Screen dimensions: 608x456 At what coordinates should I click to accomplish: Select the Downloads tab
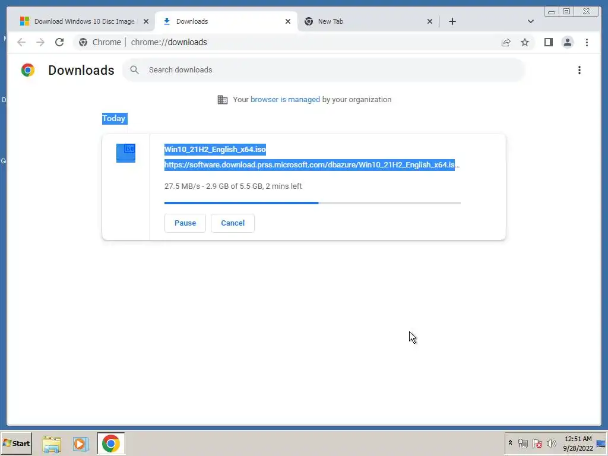pyautogui.click(x=226, y=21)
